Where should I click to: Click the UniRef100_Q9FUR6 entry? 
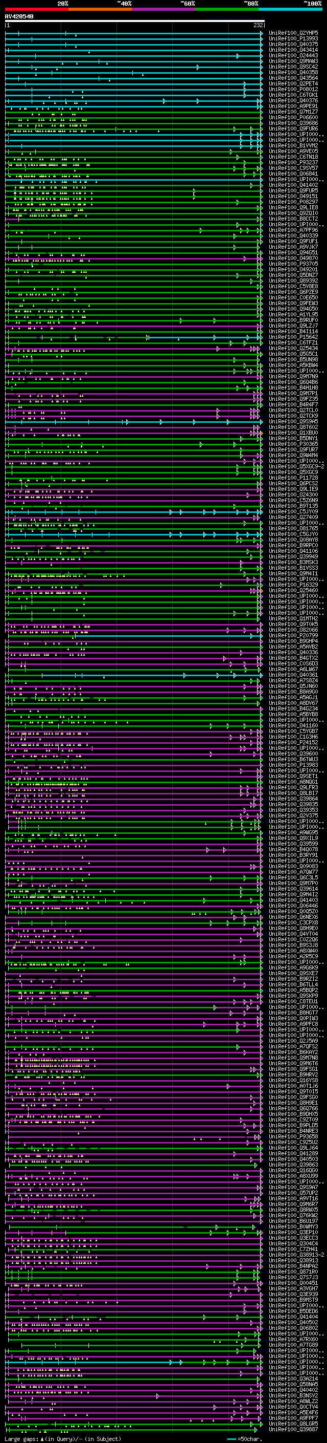(293, 129)
